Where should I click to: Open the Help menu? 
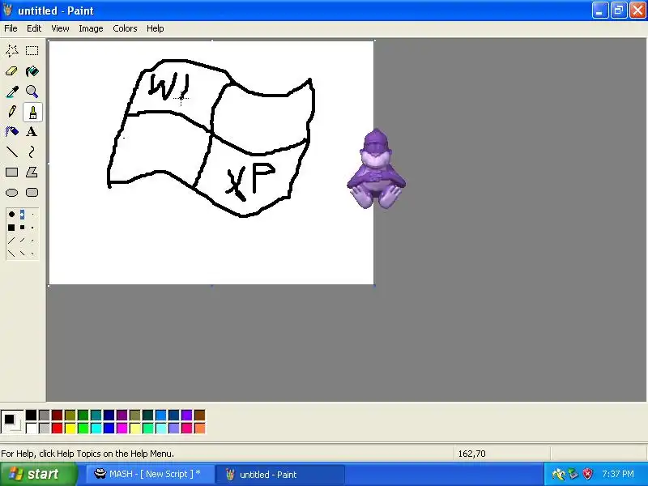click(x=156, y=28)
